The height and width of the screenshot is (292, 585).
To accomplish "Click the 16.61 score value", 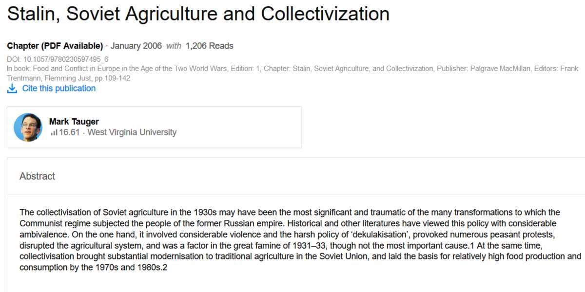I will pos(69,132).
